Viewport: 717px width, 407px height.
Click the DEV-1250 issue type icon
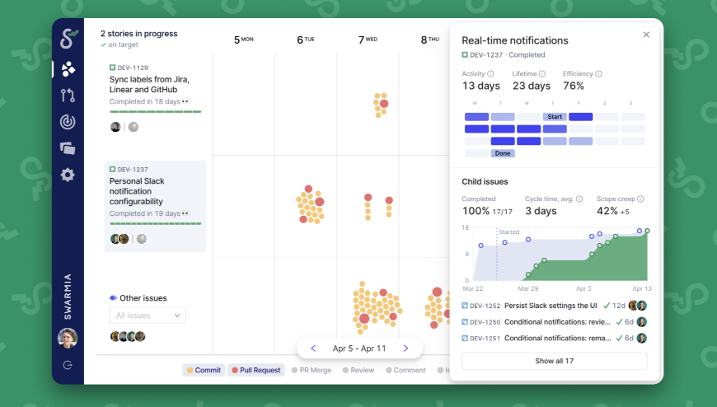click(465, 322)
